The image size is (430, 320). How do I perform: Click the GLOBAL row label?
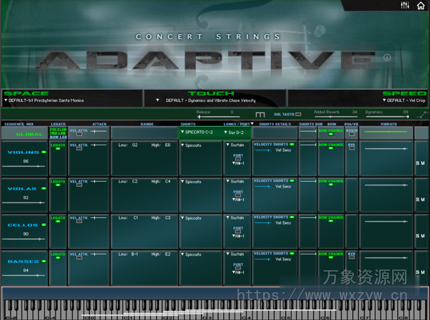coord(29,134)
